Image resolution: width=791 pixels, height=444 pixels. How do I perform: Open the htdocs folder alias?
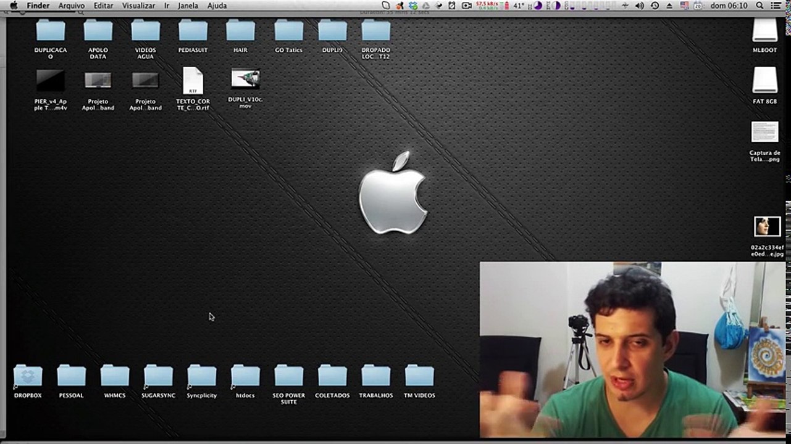coord(245,376)
